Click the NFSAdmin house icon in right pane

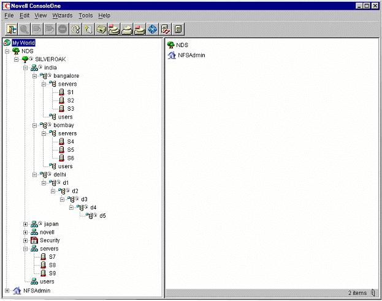[172, 55]
